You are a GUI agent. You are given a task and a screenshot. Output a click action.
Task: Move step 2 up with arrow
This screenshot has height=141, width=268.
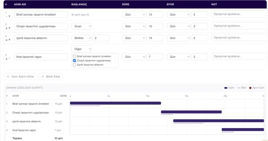coord(6,28)
